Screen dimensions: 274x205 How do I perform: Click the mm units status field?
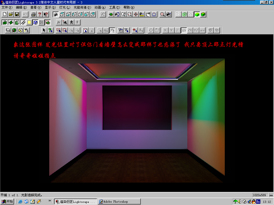coord(271,195)
